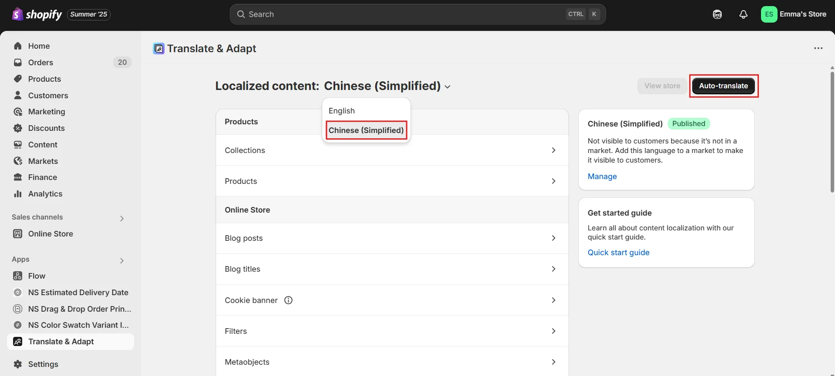Click the Published status badge

click(689, 124)
